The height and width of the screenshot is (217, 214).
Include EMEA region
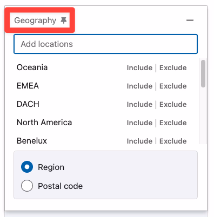click(139, 86)
